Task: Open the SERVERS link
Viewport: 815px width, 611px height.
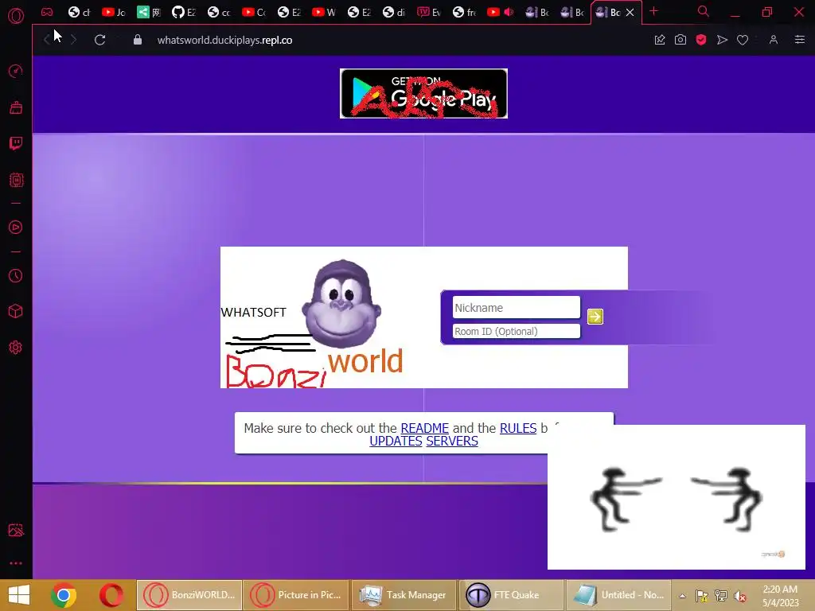Action: coord(452,441)
